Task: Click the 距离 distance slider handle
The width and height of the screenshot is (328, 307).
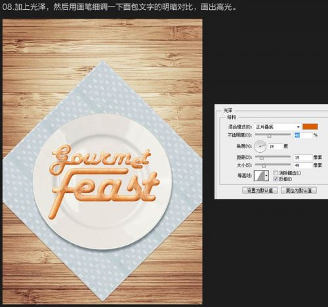Action: 262,158
